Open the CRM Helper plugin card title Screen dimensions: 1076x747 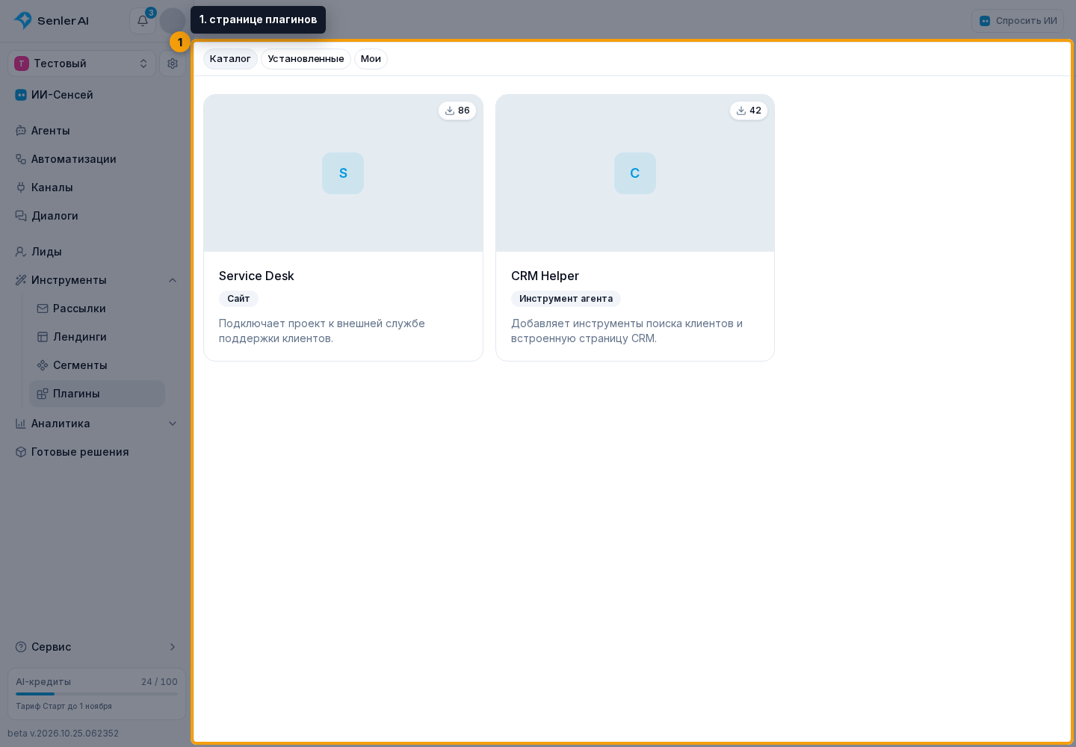(545, 276)
